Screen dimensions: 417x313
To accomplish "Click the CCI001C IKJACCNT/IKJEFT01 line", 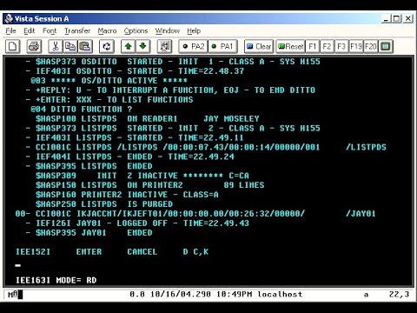I will click(x=195, y=214).
